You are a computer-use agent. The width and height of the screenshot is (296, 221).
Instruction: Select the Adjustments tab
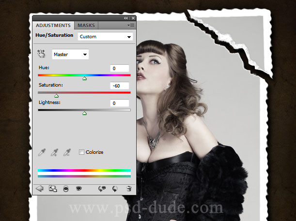click(53, 26)
